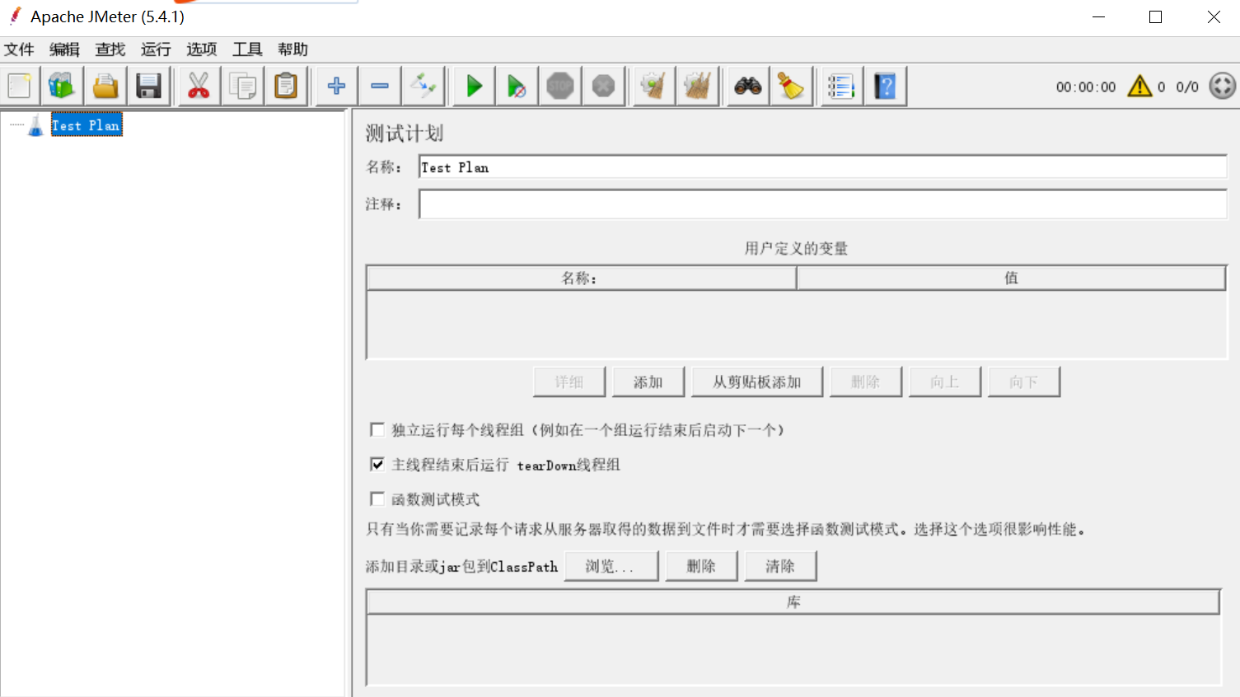Screen dimensions: 1240x697
Task: Click Start no pauses icon
Action: (517, 86)
